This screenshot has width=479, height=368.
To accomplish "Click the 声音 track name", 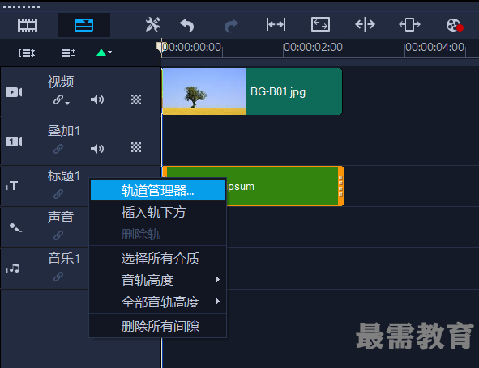I will 61,218.
